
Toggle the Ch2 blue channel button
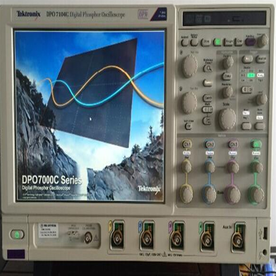click(209, 144)
